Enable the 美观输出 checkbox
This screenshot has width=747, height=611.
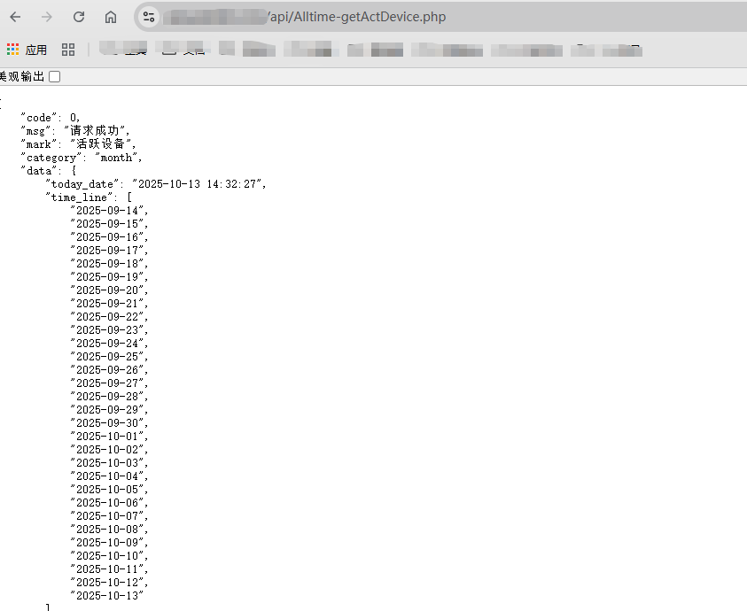coord(55,77)
